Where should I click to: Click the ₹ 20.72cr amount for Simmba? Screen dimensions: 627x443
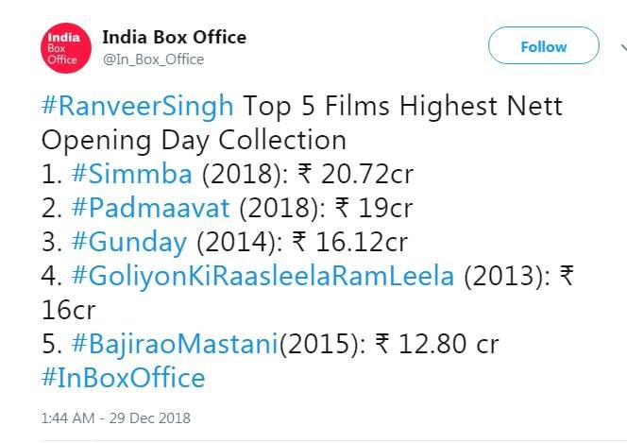[344, 174]
